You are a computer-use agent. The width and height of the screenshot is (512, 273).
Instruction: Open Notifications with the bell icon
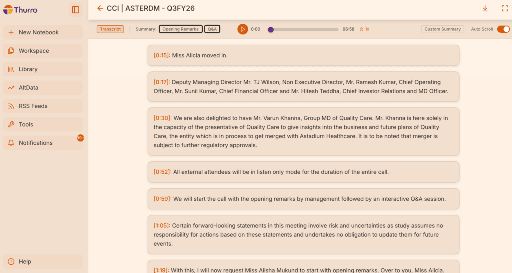(11, 143)
